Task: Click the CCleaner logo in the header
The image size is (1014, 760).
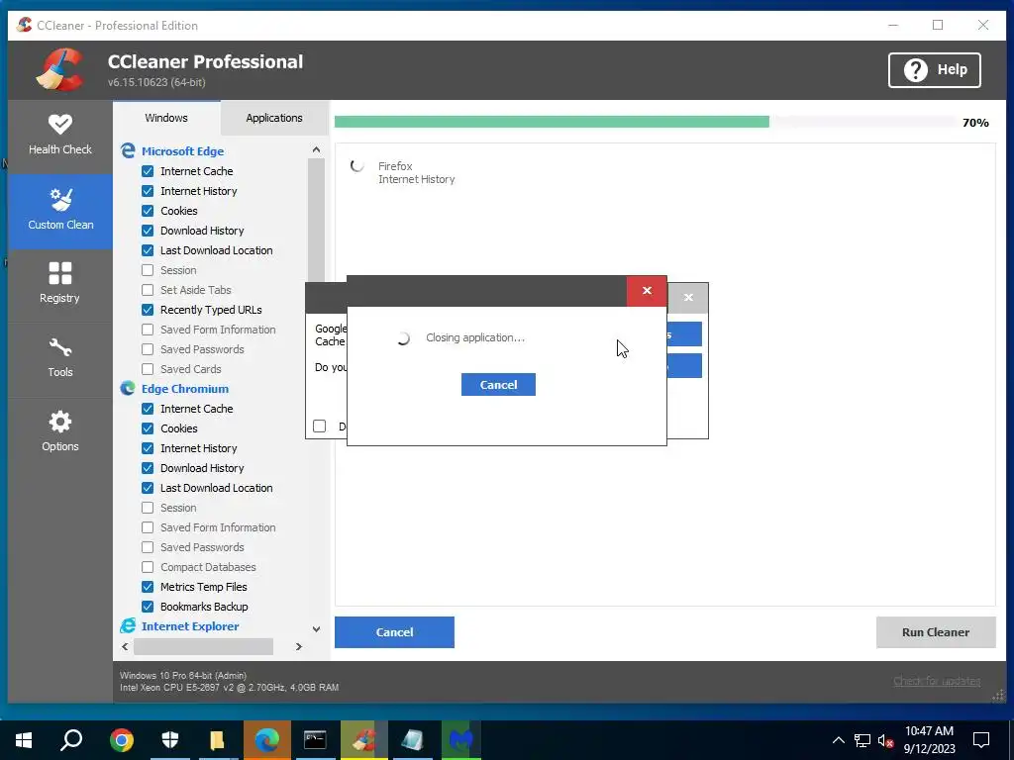Action: [x=60, y=70]
